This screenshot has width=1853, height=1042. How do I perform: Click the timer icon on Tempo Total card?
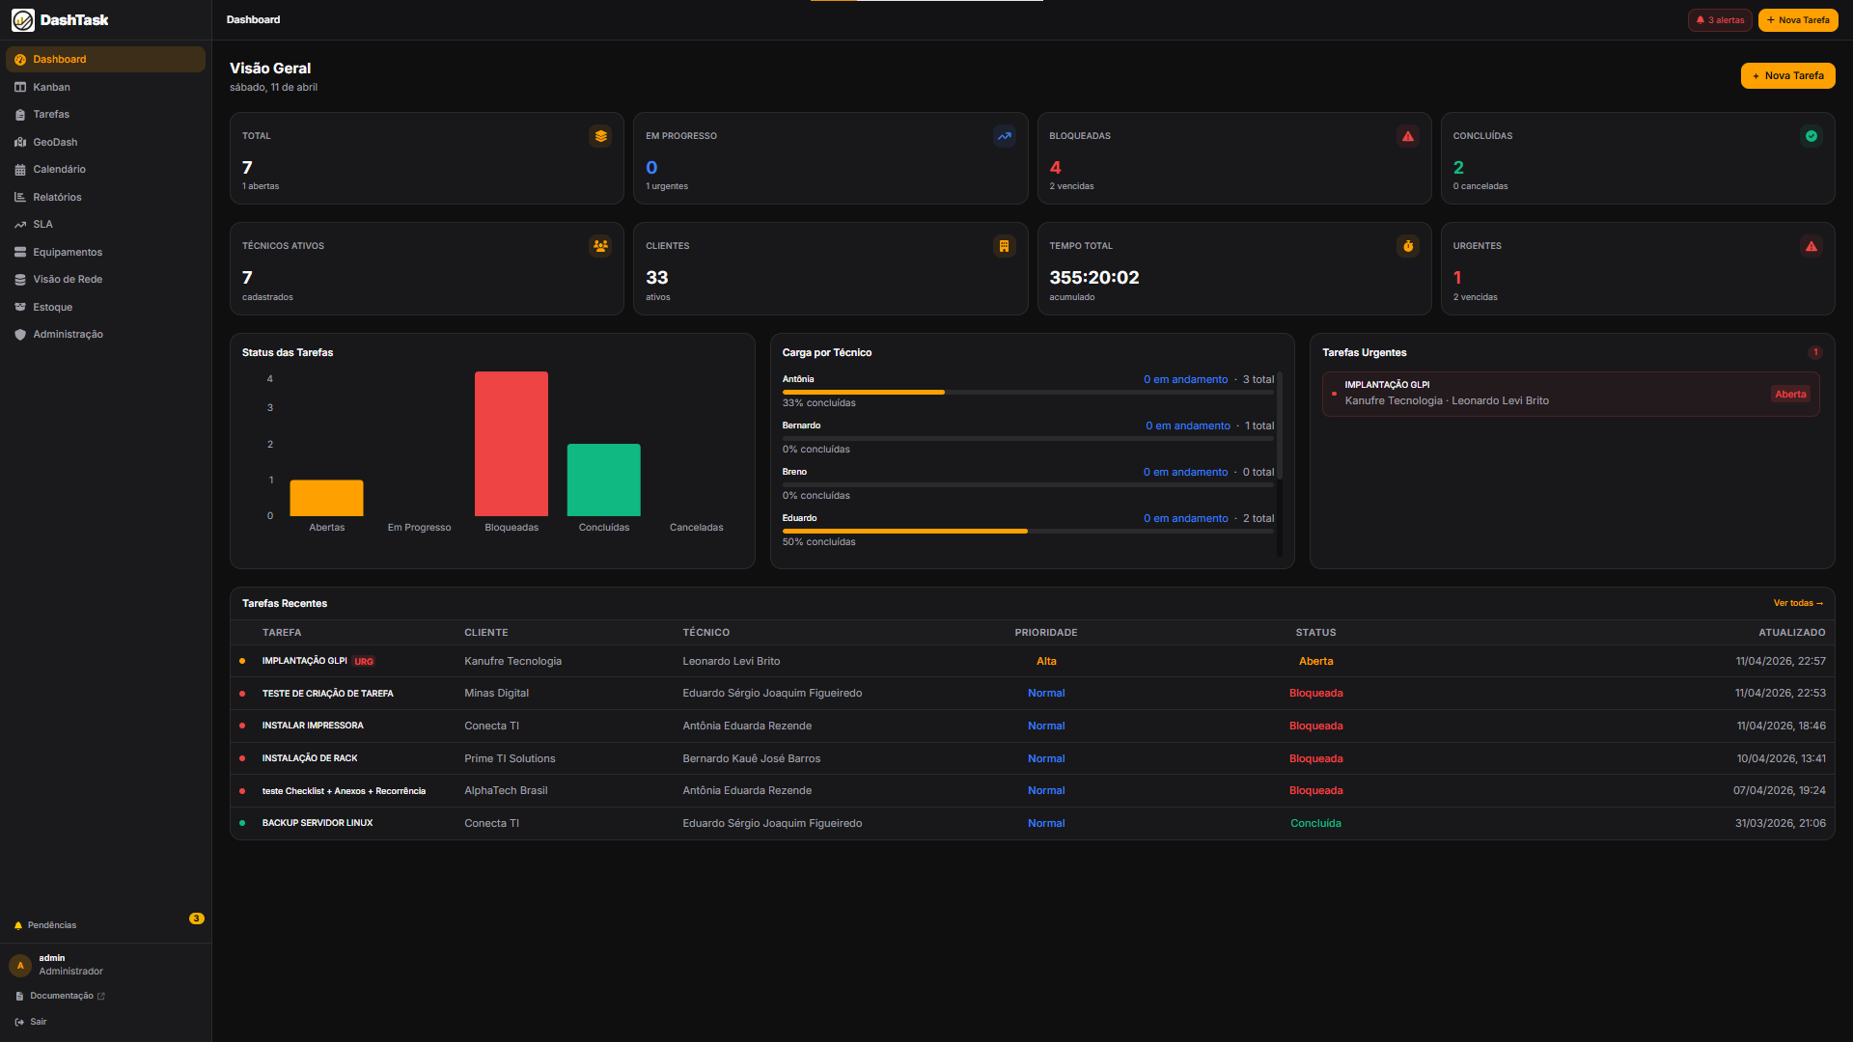pos(1408,246)
